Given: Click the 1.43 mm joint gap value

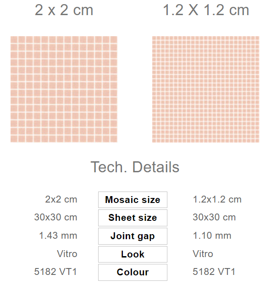Looking at the screenshot, I should [58, 236].
